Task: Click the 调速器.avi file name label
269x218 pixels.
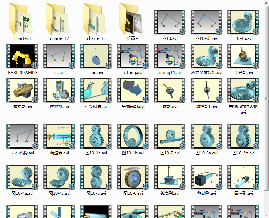Action: (59, 153)
